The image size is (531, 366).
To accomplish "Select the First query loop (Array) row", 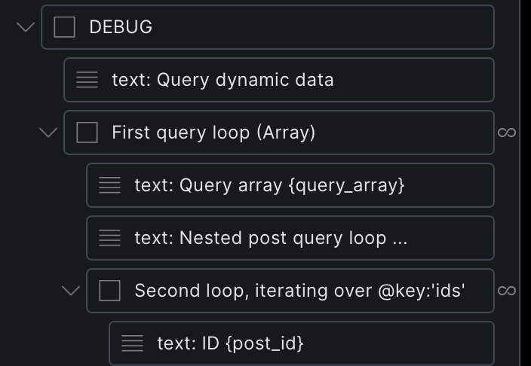I will point(302,133).
